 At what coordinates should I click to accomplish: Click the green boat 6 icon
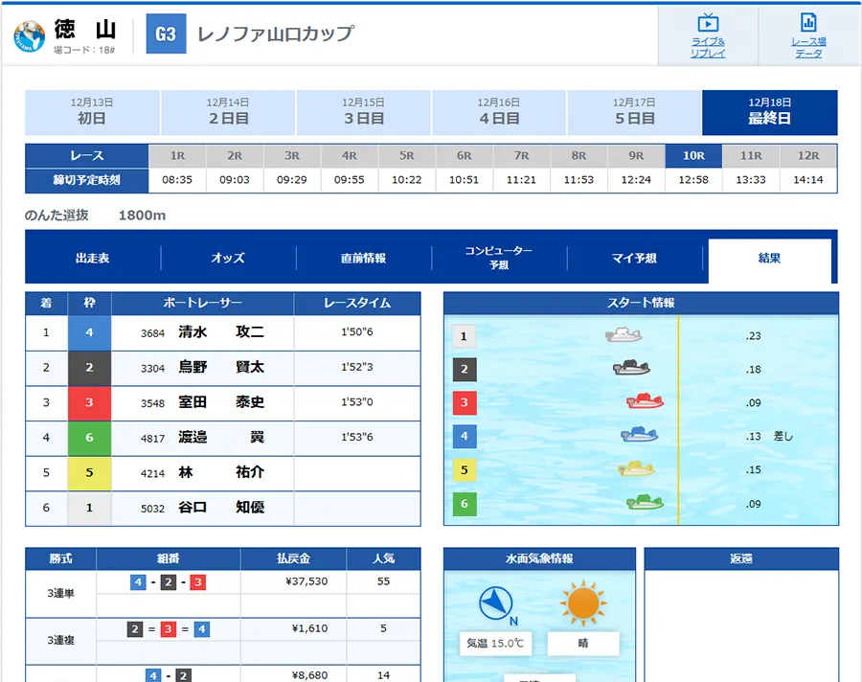[646, 502]
